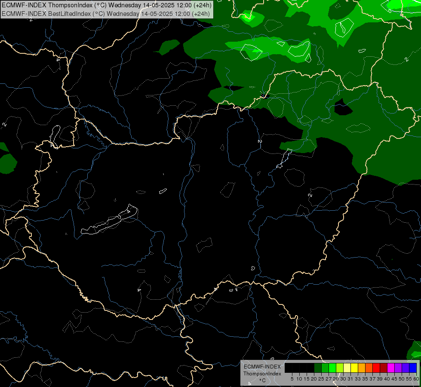Image resolution: width=421 pixels, height=387 pixels.
Task: Click the ECMWF-INDEX ThompsonIndex header line
Action: click(107, 5)
